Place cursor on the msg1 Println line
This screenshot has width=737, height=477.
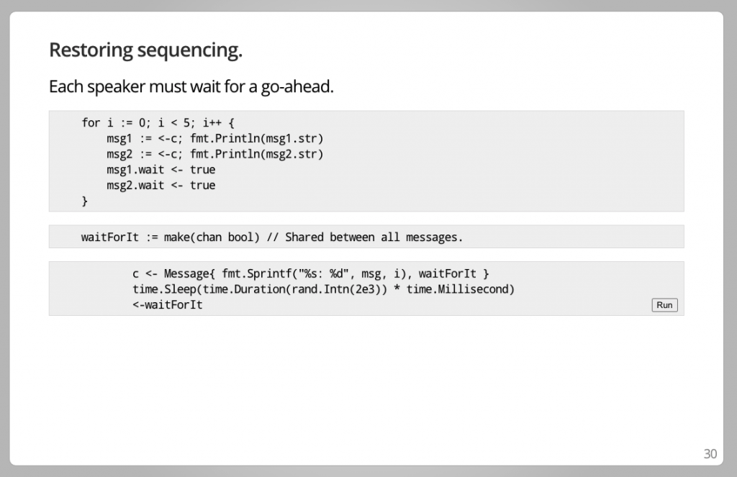[214, 138]
